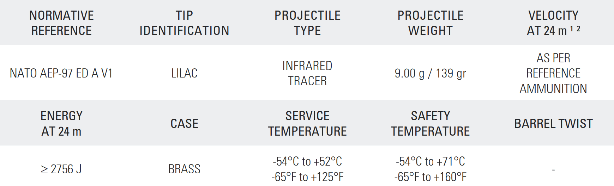This screenshot has height=186, width=614.
Task: Click the velocity header footnote superscript 1 2
Action: tap(575, 29)
